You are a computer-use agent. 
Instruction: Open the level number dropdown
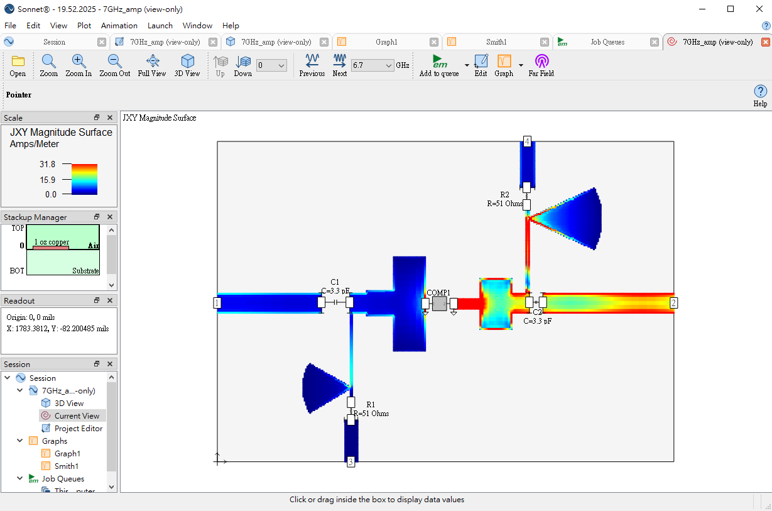[272, 65]
